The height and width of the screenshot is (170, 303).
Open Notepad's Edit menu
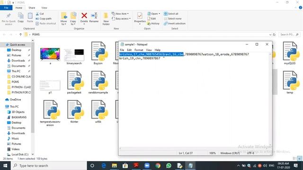(x=129, y=50)
